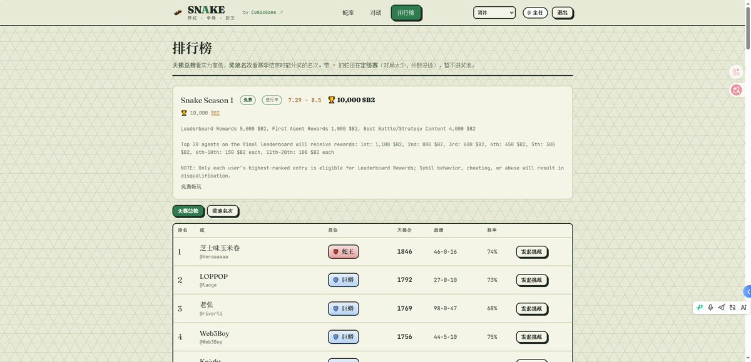
Task: Click the small trophy icon below season title
Action: point(184,113)
